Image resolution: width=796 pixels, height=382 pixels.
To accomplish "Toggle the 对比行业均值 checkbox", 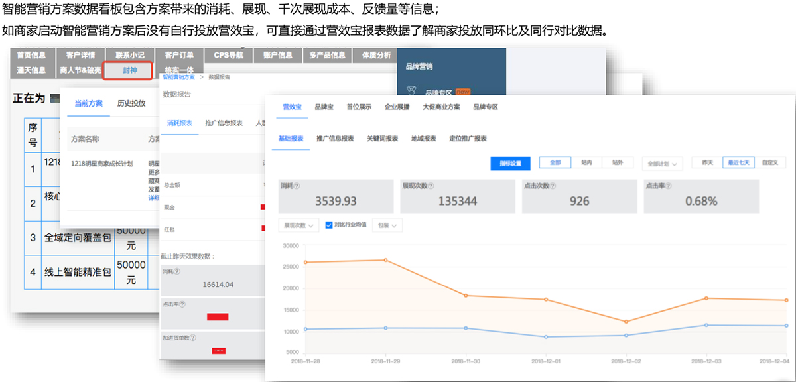I will pyautogui.click(x=329, y=225).
